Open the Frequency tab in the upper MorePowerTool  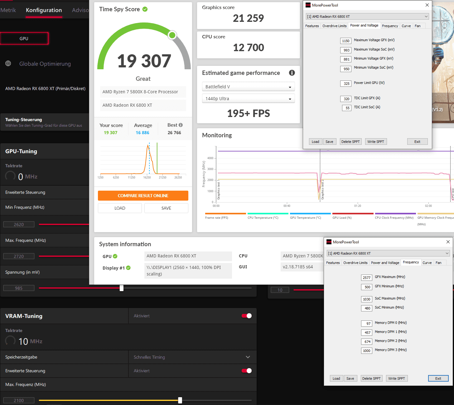point(390,26)
